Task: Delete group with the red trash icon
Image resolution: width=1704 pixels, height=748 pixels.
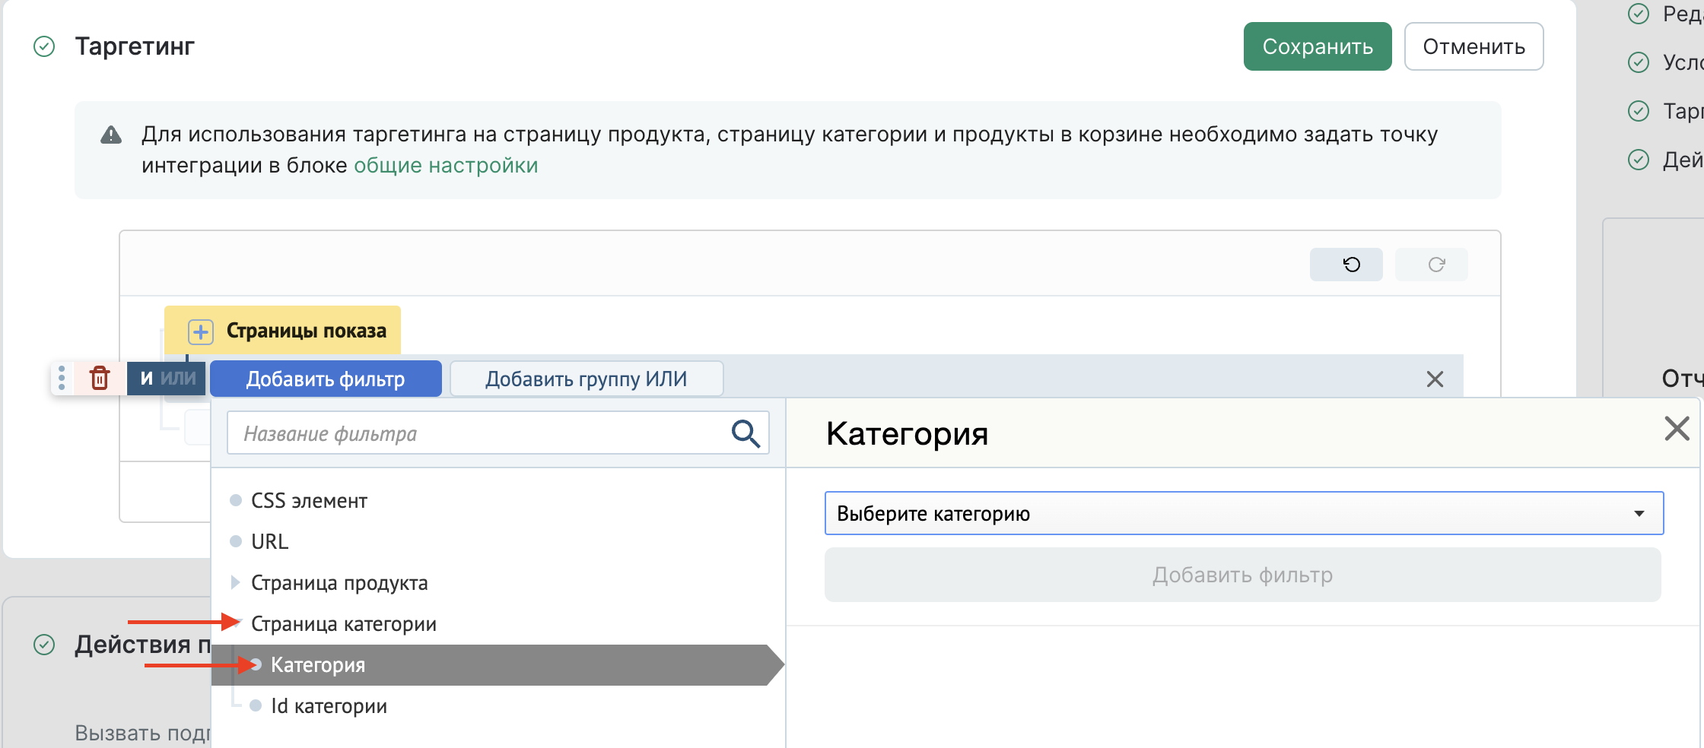Action: coord(100,378)
